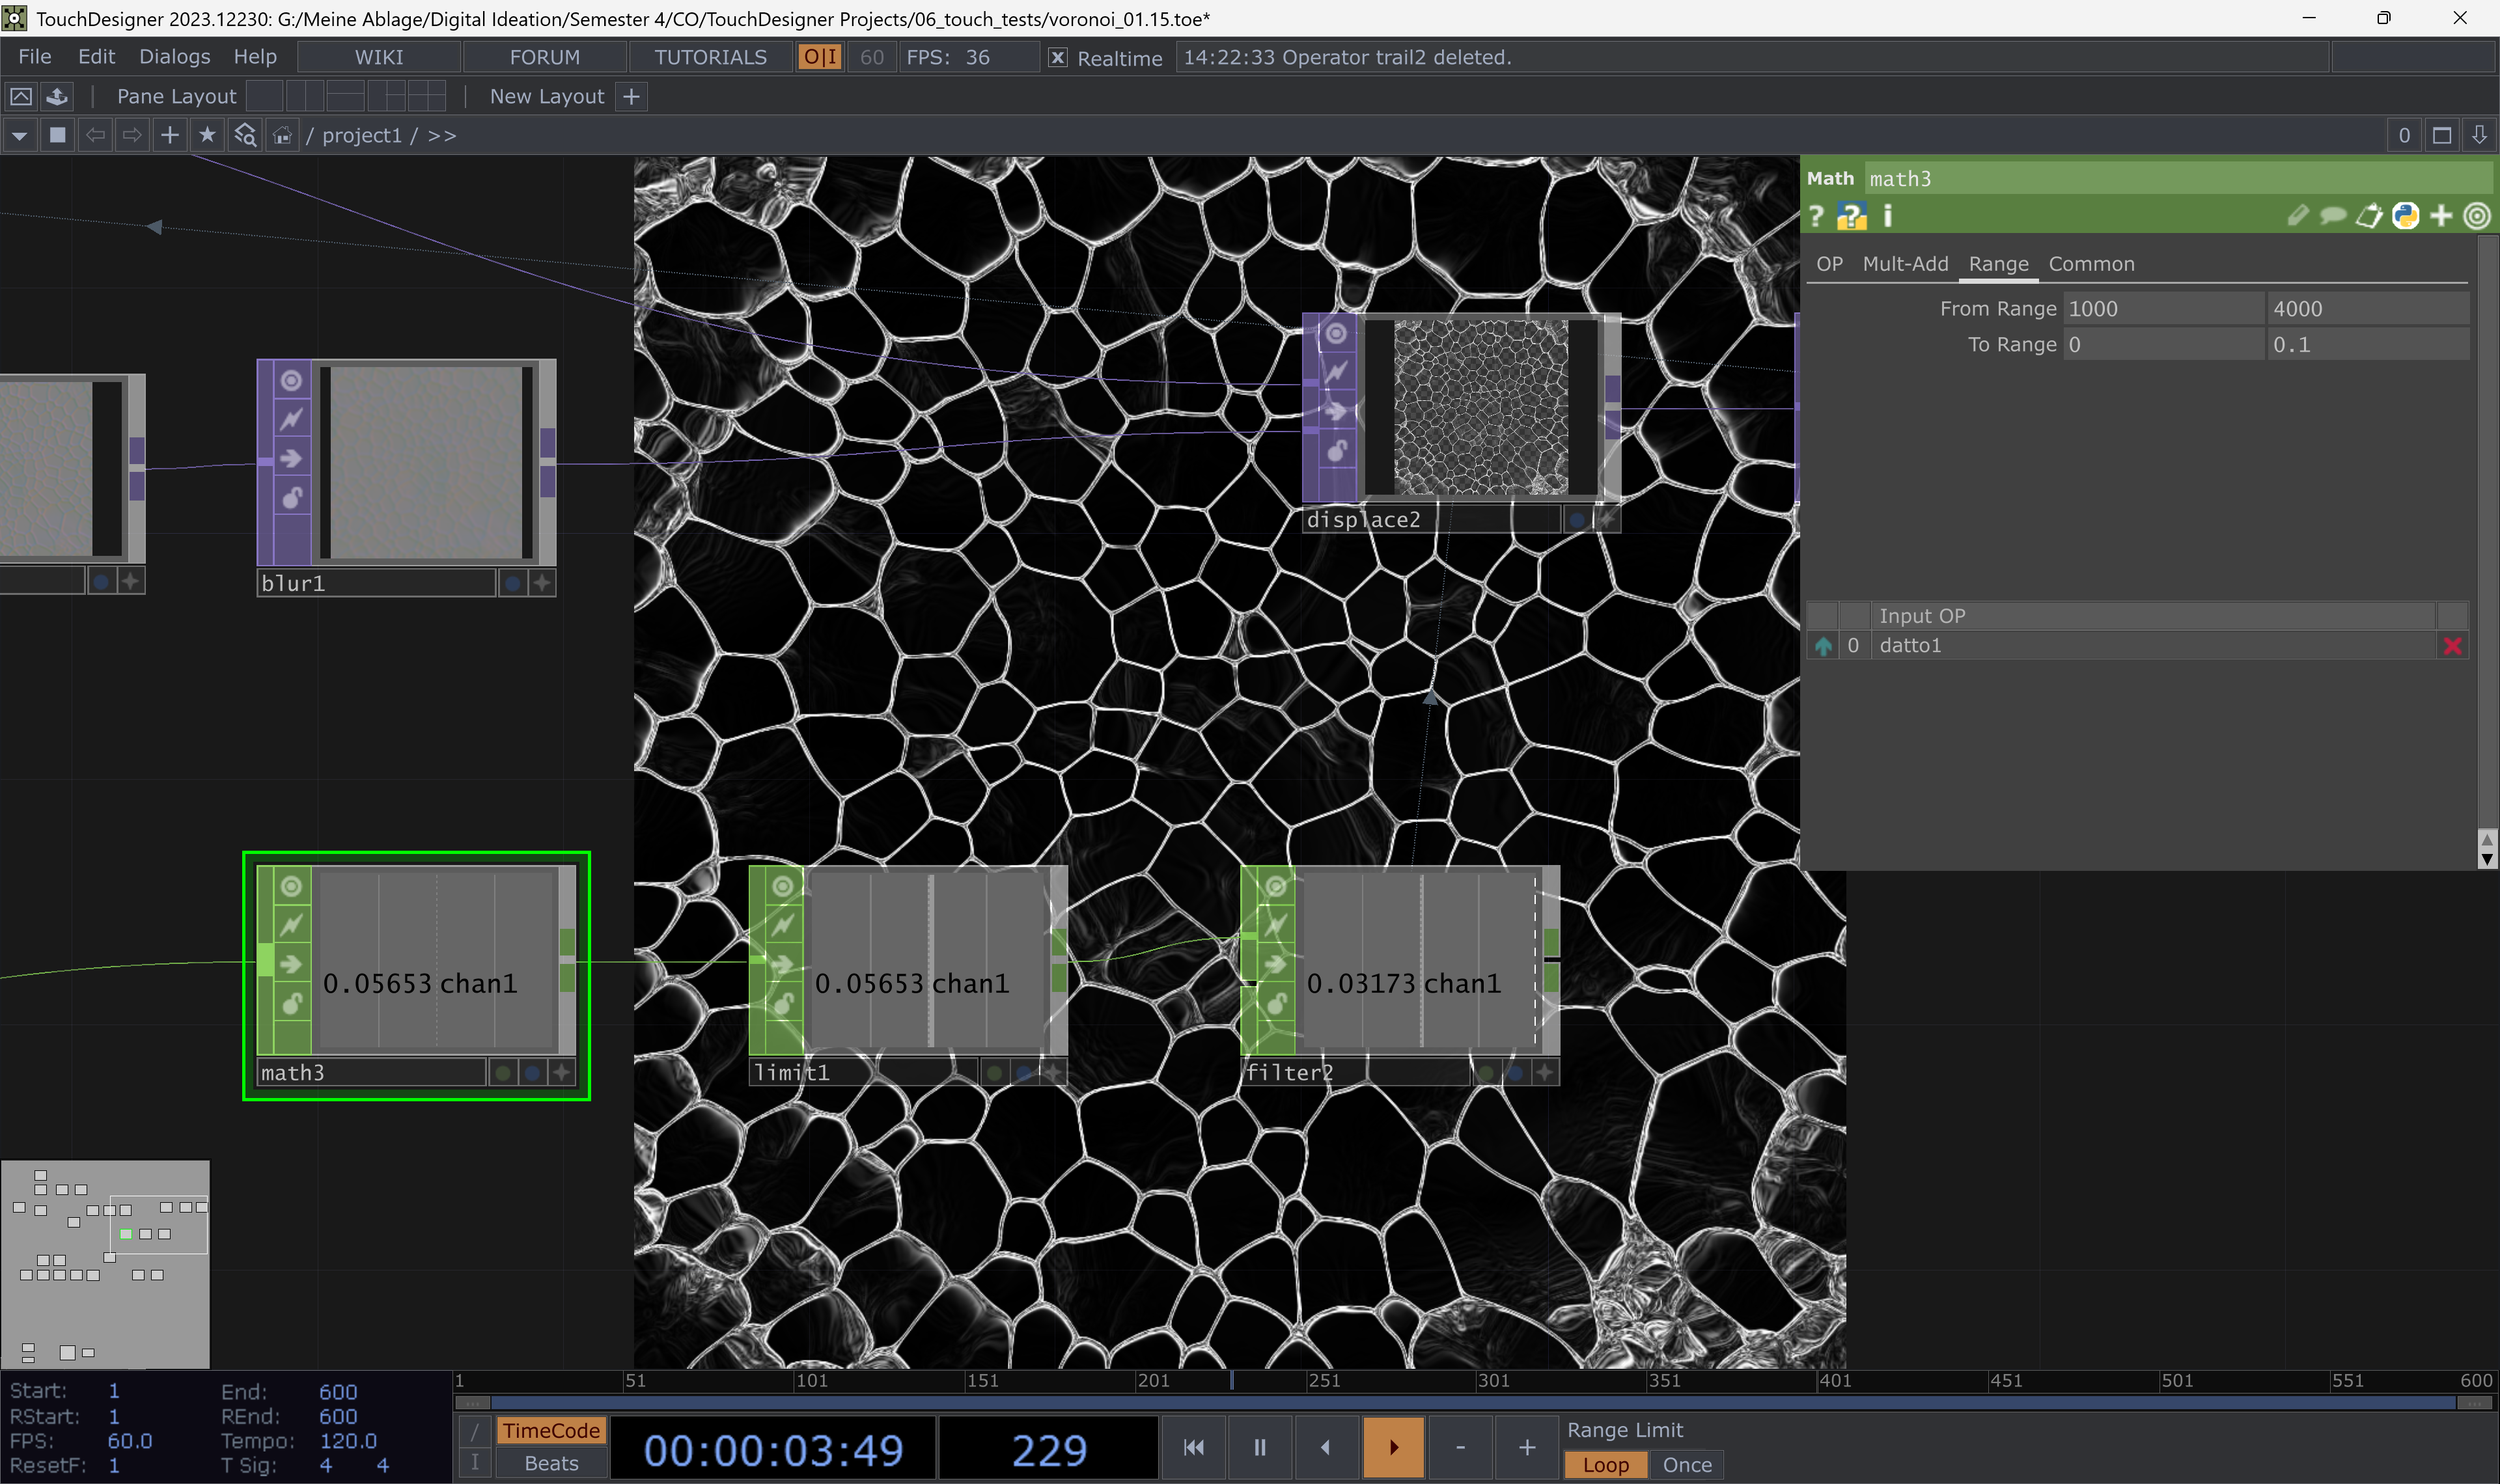
Task: Switch timeline to Beats mode
Action: pos(551,1463)
